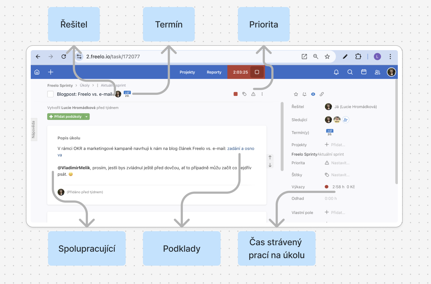Open notifications bell in Freelo header
The width and height of the screenshot is (431, 284).
point(336,72)
